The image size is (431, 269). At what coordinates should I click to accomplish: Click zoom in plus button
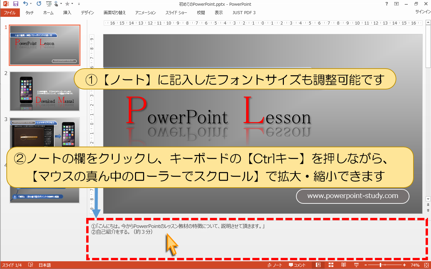(404, 265)
